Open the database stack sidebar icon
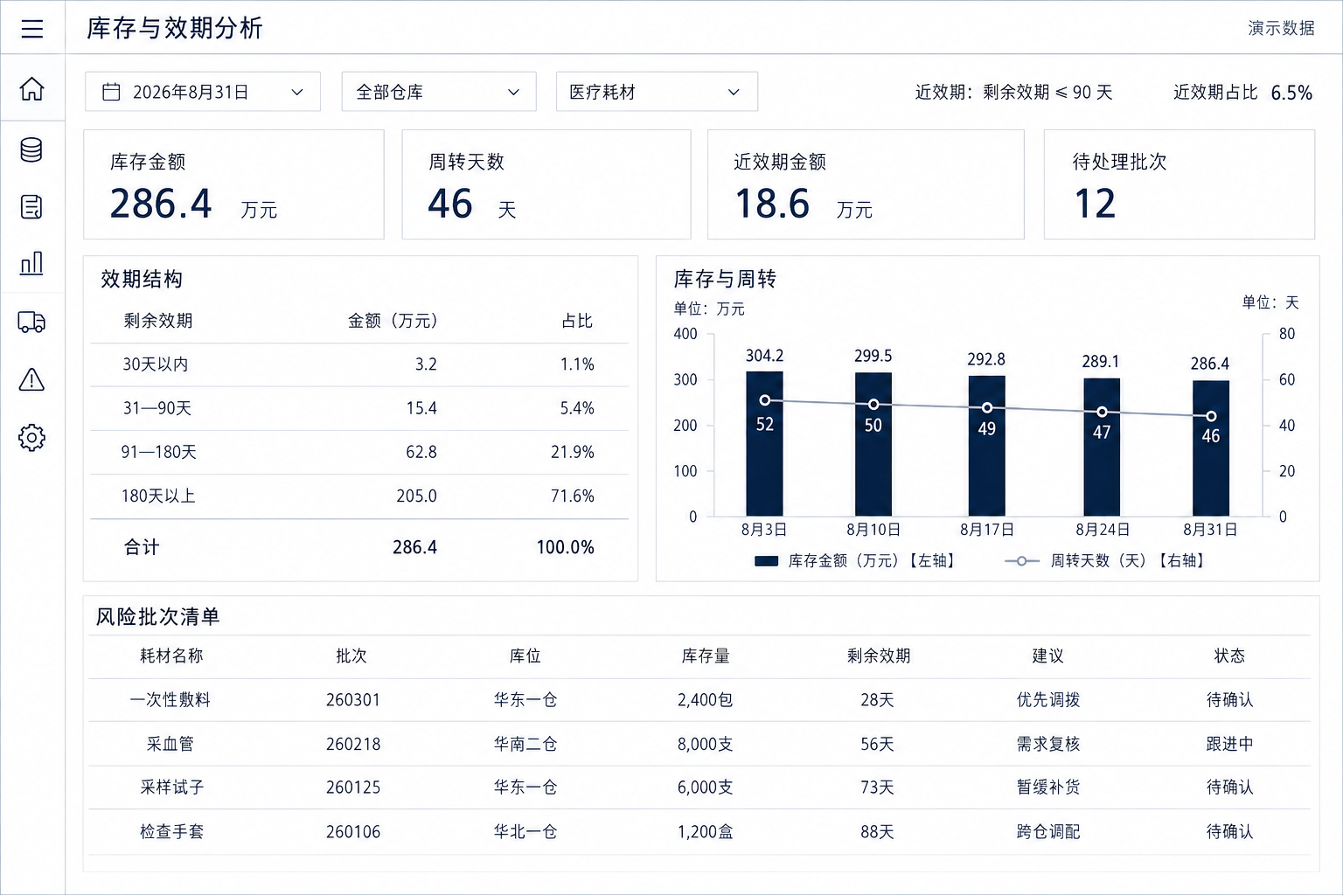1343x895 pixels. click(31, 149)
